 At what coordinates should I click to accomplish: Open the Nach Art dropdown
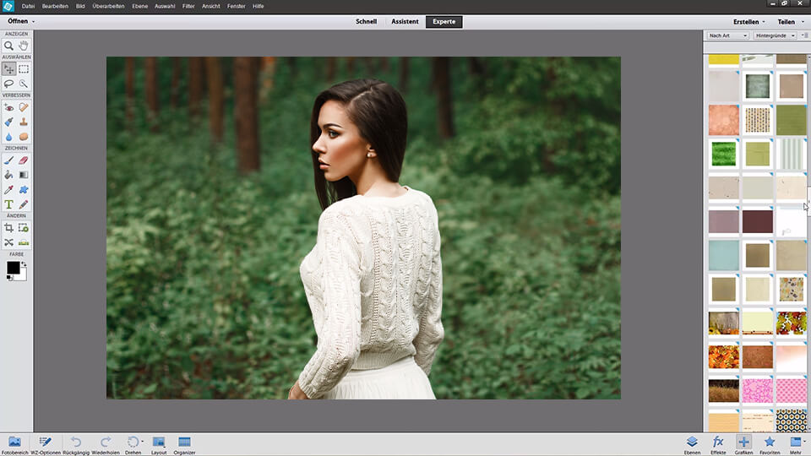pyautogui.click(x=727, y=35)
